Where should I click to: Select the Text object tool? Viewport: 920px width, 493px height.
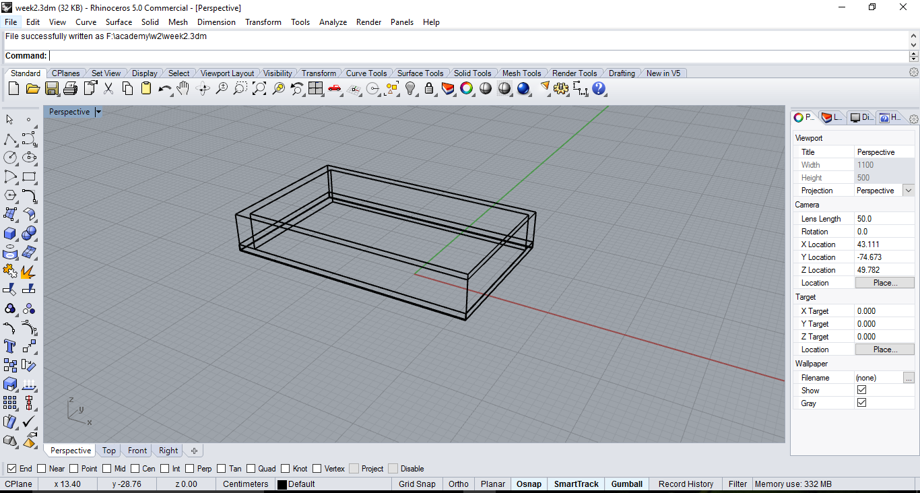[x=10, y=346]
